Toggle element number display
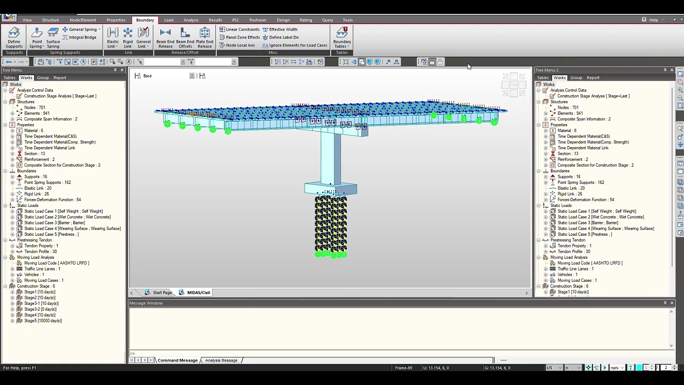684x385 pixels. [396, 62]
